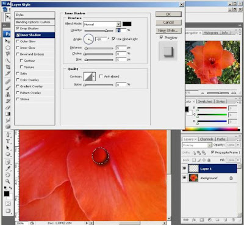This screenshot has height=225, width=244.
Task: Click the lock position icon in Layers panel
Action: 204,160
